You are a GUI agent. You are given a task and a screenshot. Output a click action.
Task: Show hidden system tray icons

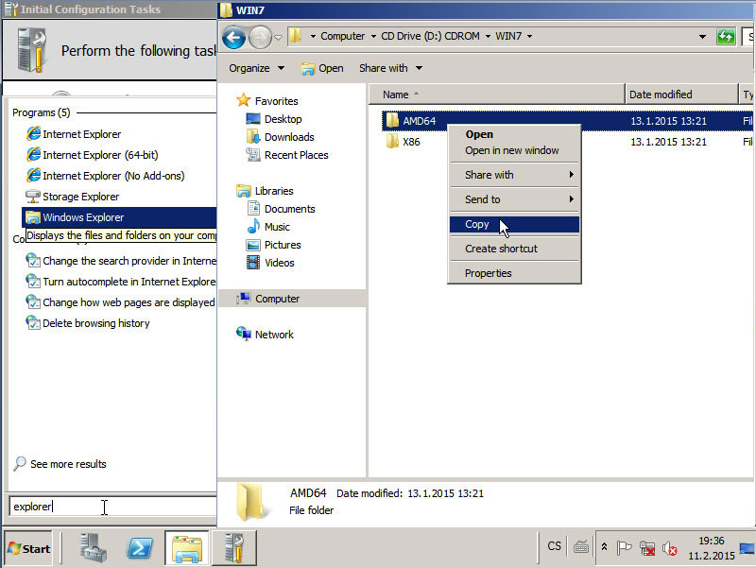pos(605,547)
